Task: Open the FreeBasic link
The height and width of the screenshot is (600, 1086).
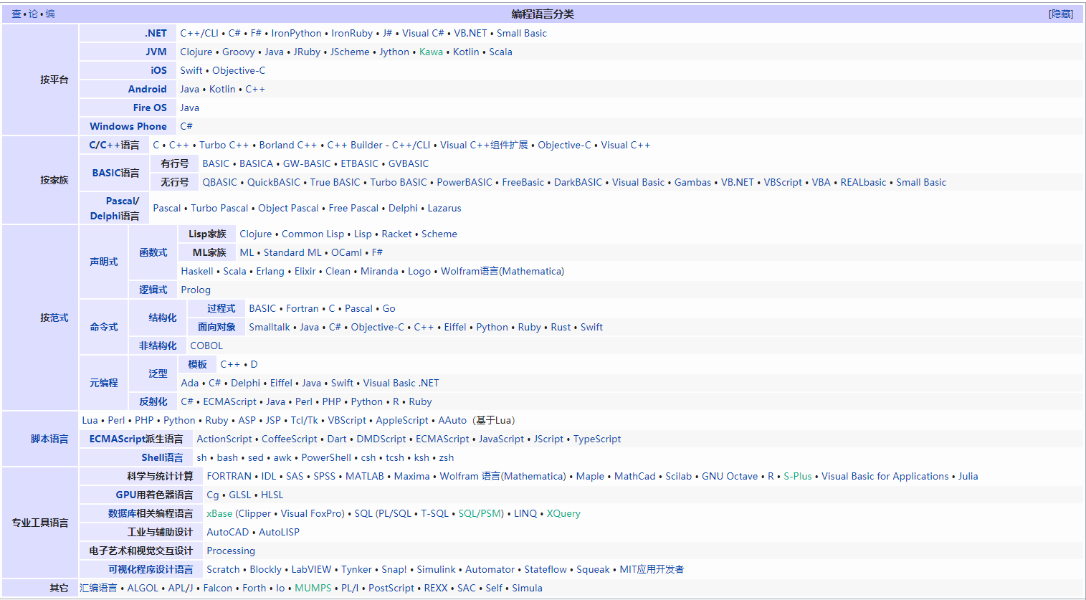Action: (x=523, y=182)
